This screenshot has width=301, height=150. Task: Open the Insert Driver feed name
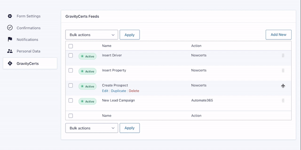coord(112,55)
